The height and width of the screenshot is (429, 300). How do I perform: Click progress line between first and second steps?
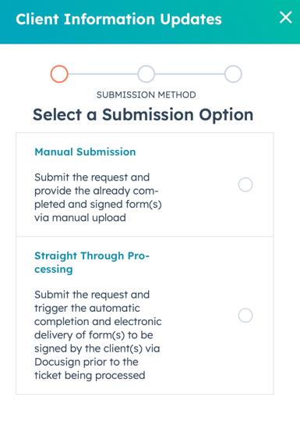click(x=103, y=74)
